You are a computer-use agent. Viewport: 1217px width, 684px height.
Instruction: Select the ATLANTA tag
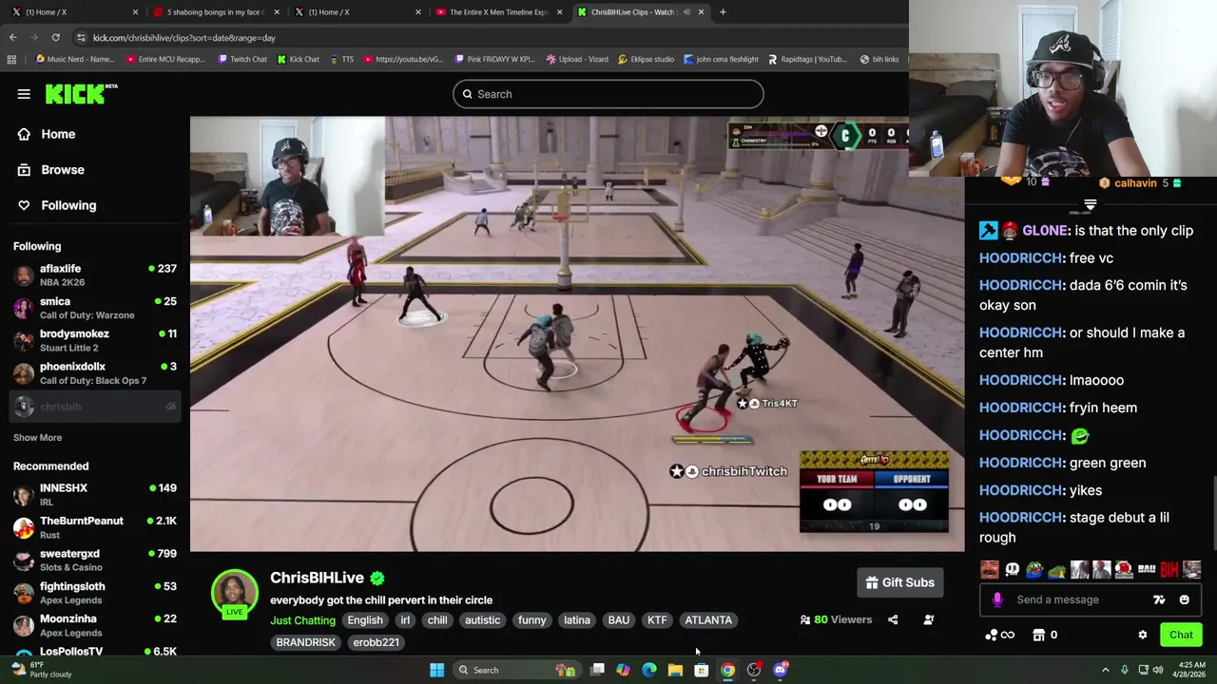(x=708, y=620)
